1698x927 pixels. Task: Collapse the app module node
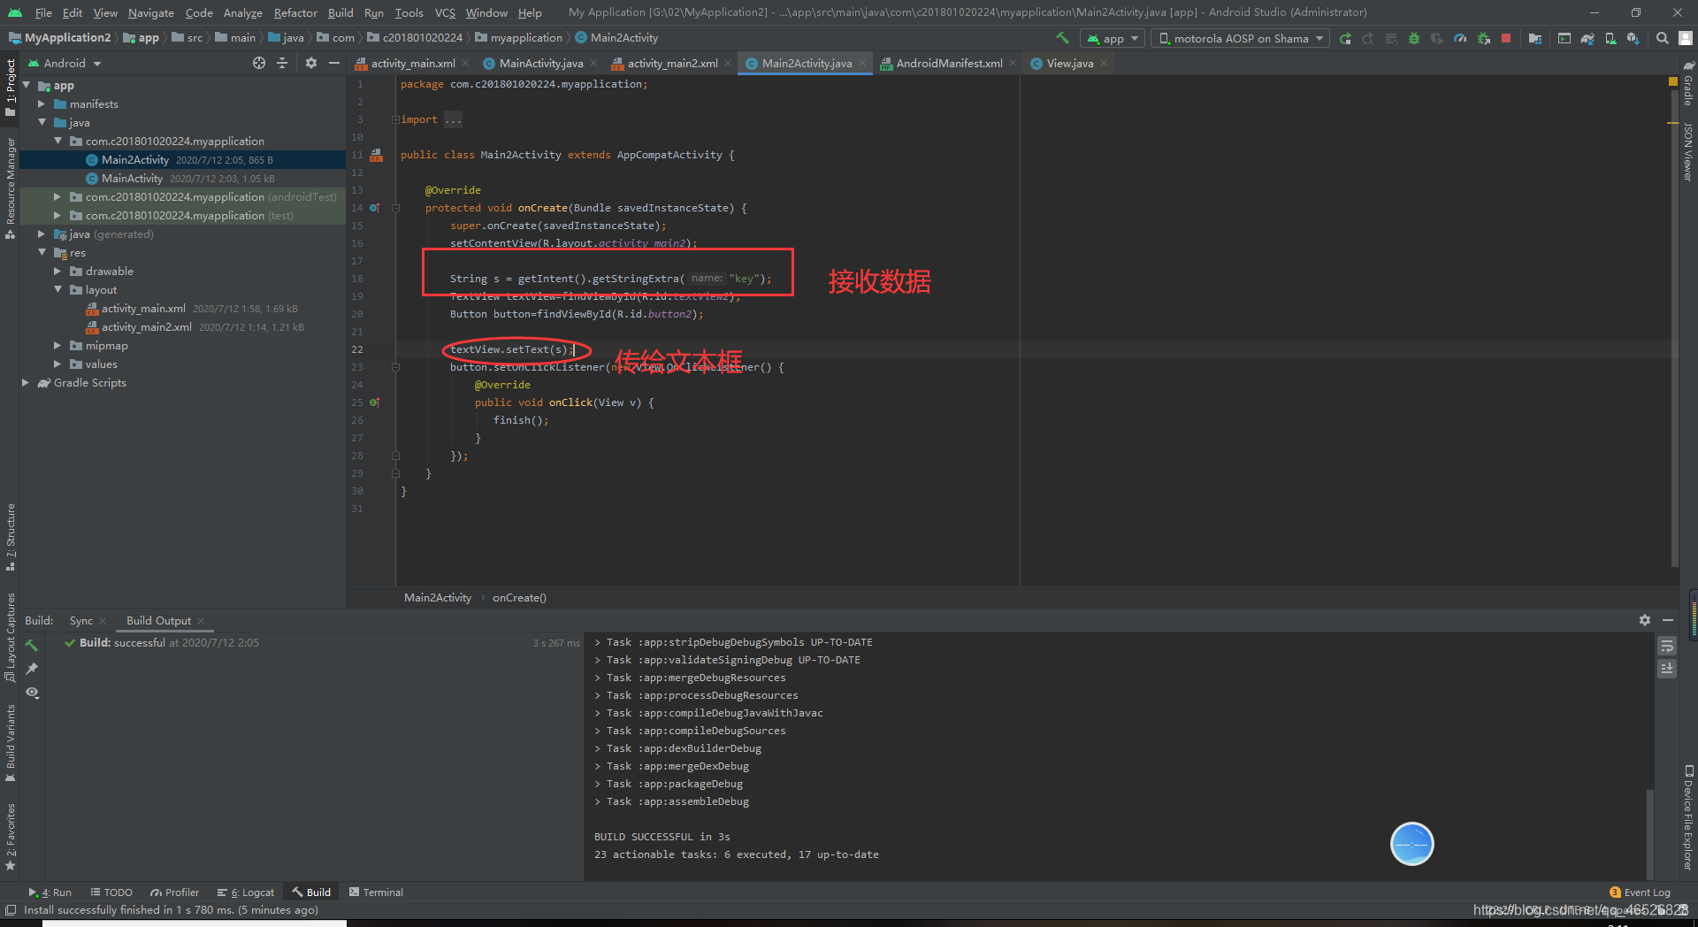point(26,86)
